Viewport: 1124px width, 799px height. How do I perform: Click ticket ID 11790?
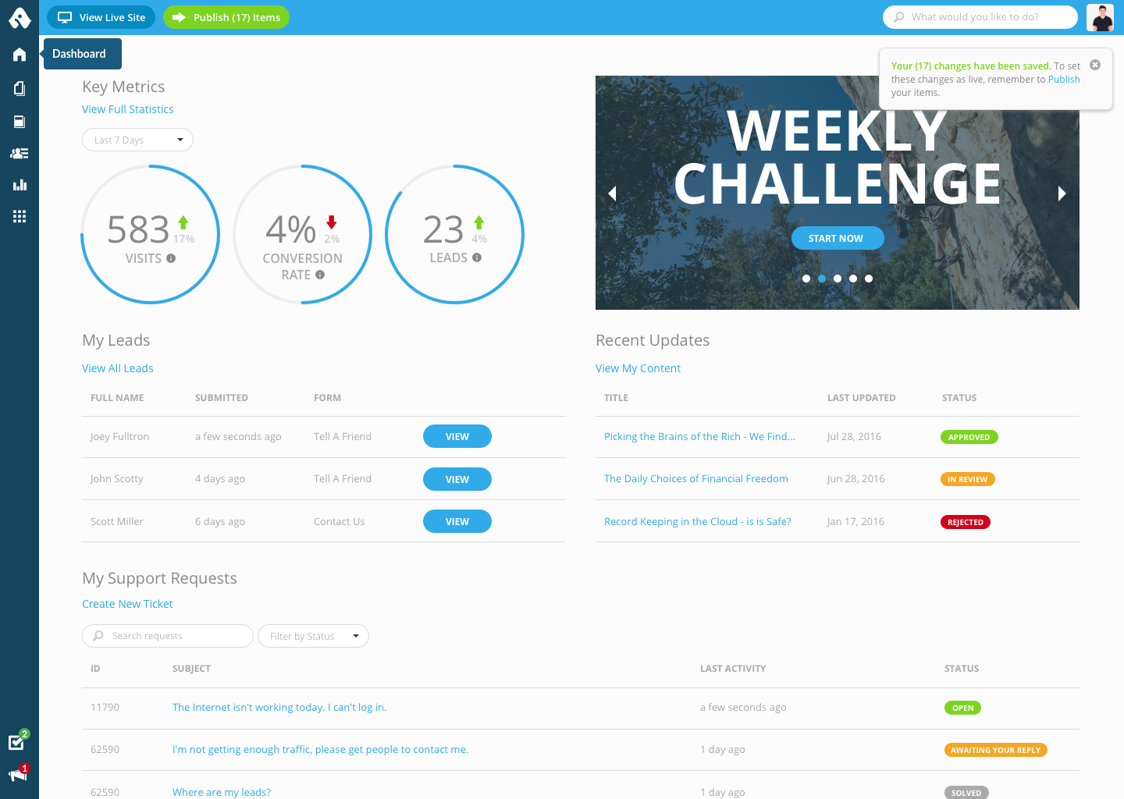[105, 707]
